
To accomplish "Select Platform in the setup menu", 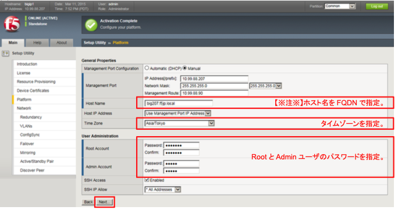I will (24, 99).
